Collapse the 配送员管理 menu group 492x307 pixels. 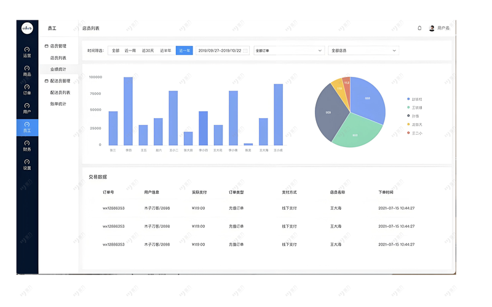57,81
